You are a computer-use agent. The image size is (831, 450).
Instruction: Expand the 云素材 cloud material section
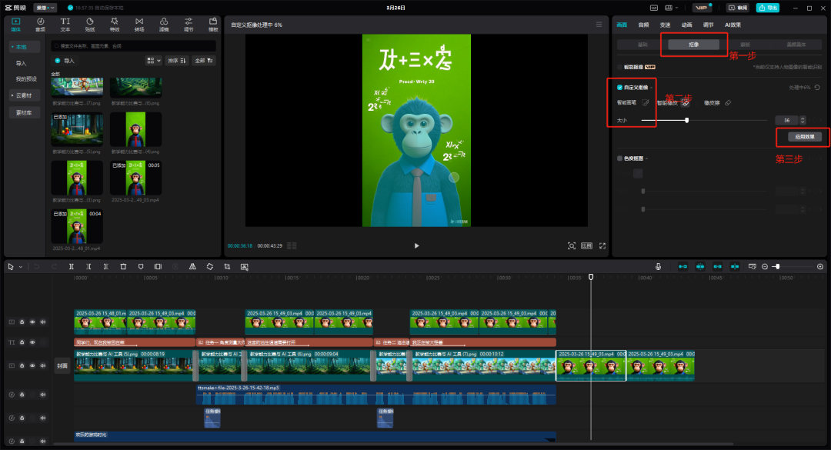[25, 95]
